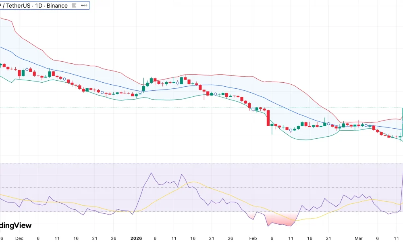Click the TradingView logo
This screenshot has width=403, height=242.
pyautogui.click(x=15, y=226)
